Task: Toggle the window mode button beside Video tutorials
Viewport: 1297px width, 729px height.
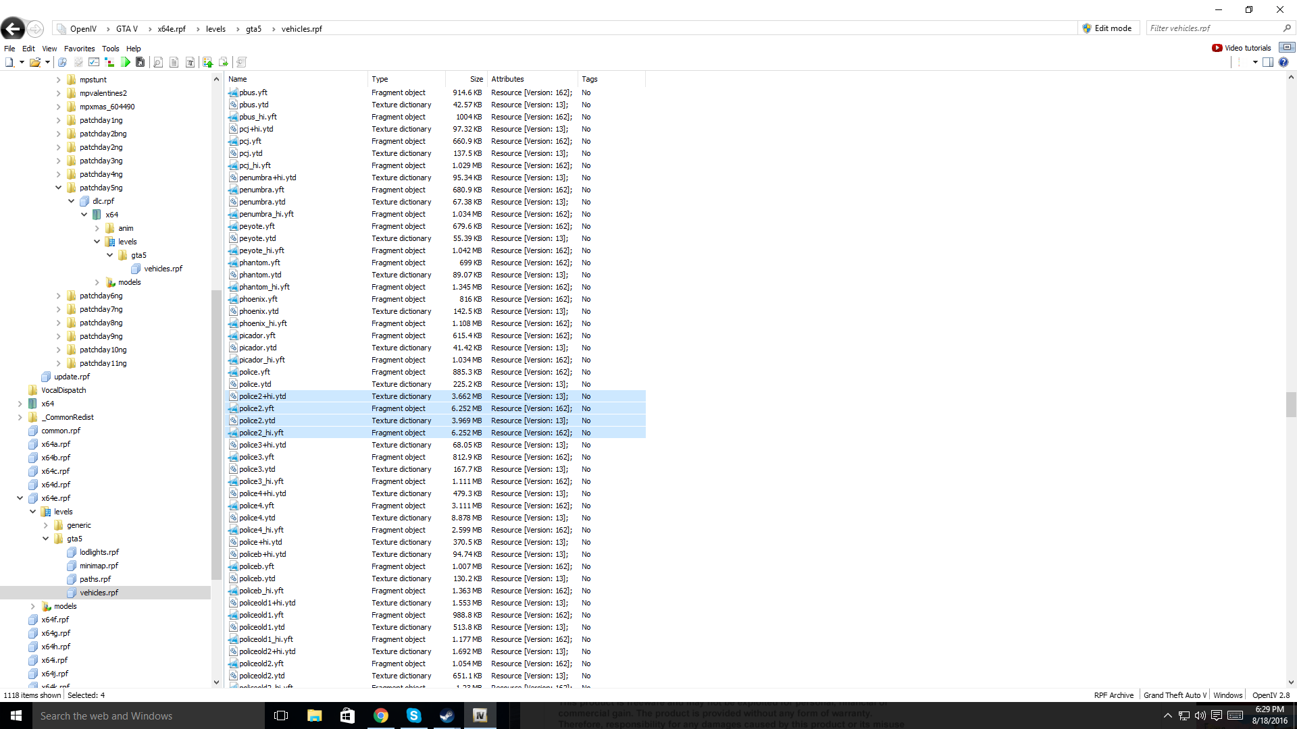Action: [1287, 47]
